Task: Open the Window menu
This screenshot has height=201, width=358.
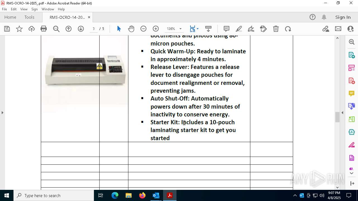Action: tap(48, 9)
